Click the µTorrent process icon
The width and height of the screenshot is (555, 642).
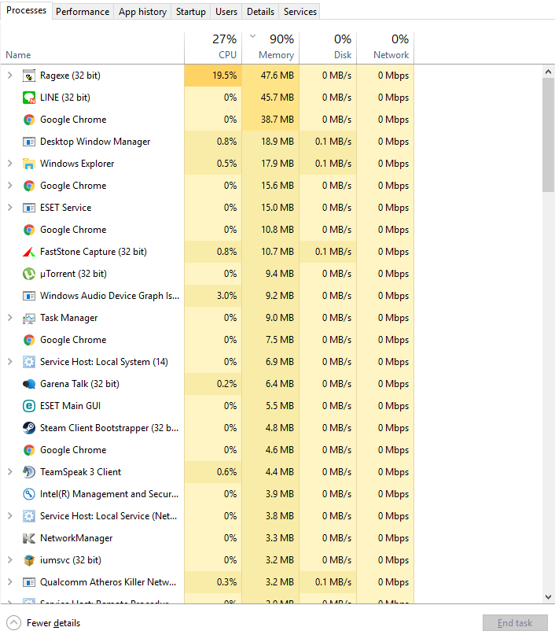(28, 274)
